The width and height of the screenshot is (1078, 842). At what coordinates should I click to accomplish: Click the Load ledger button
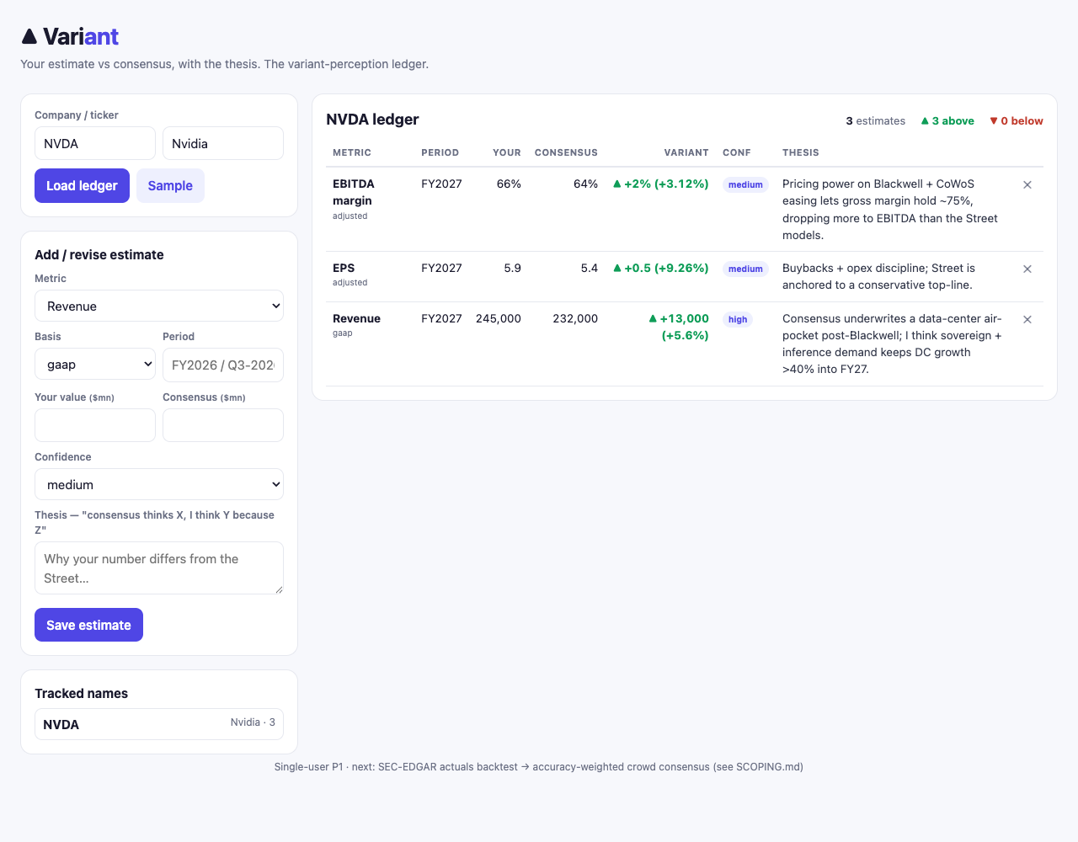coord(82,185)
